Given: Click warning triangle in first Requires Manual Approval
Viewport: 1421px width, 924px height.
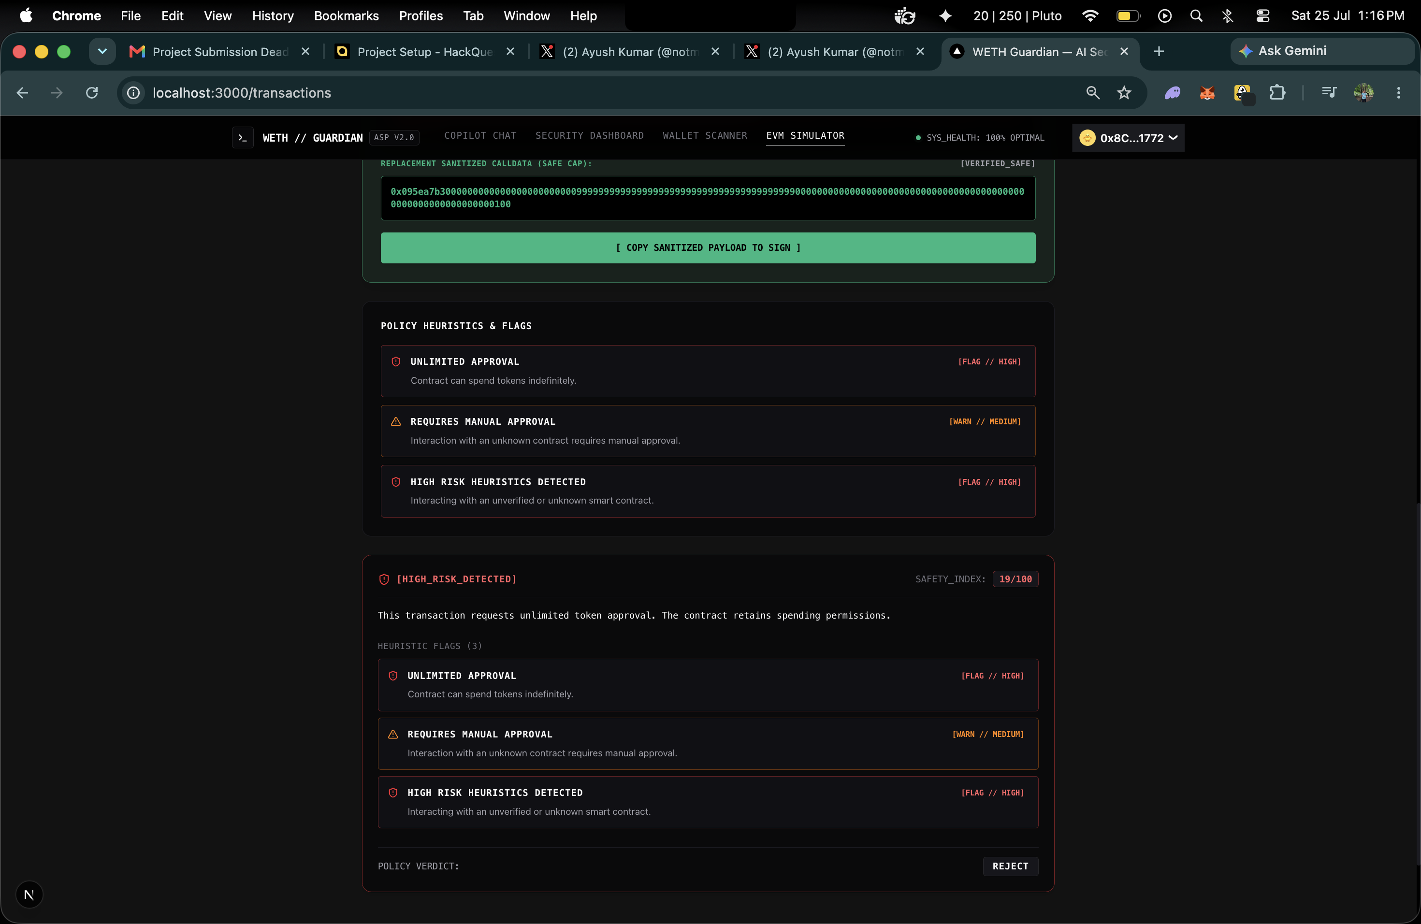Looking at the screenshot, I should click(396, 421).
